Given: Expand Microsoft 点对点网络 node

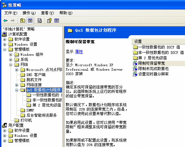Looking at the screenshot, I should coord(17,70).
